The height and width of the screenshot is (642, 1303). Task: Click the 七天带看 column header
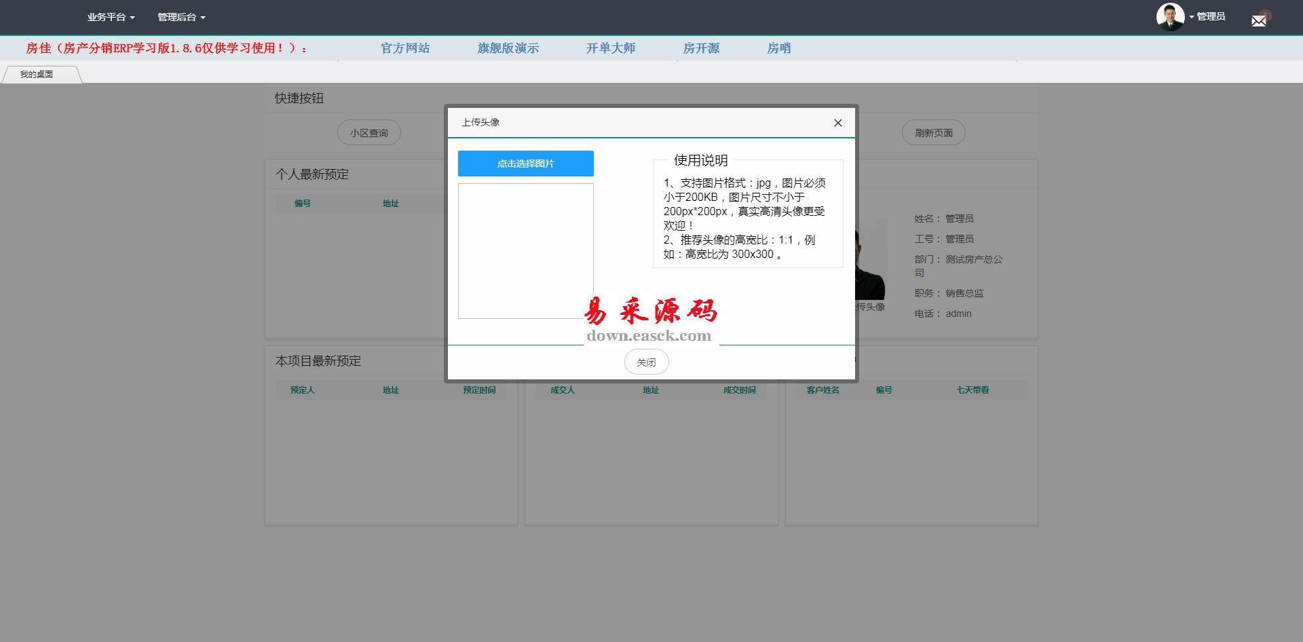point(972,390)
